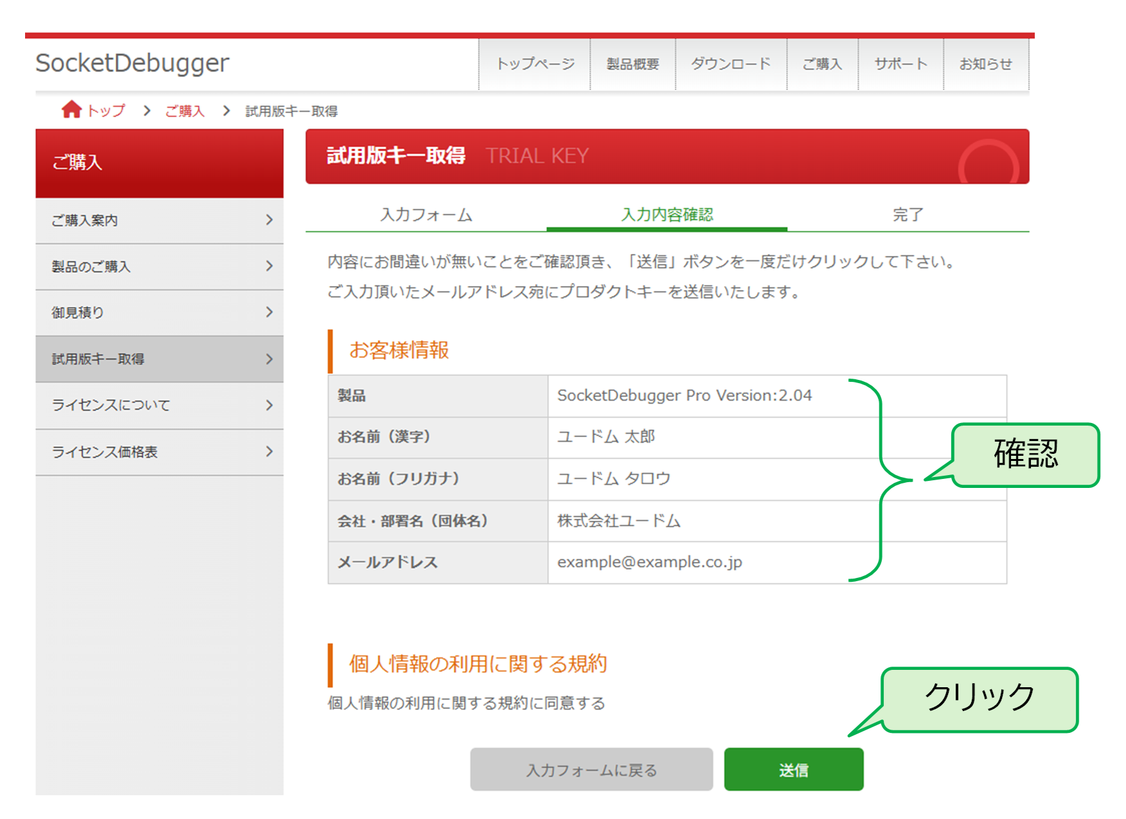Expand the 製品のご購入 sidebar entry

(x=159, y=267)
